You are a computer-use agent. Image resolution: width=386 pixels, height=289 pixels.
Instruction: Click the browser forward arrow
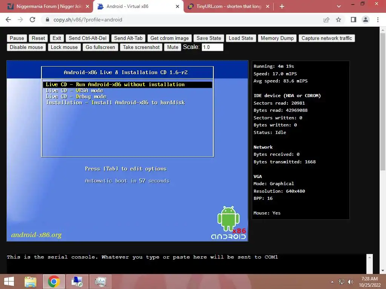(20, 20)
